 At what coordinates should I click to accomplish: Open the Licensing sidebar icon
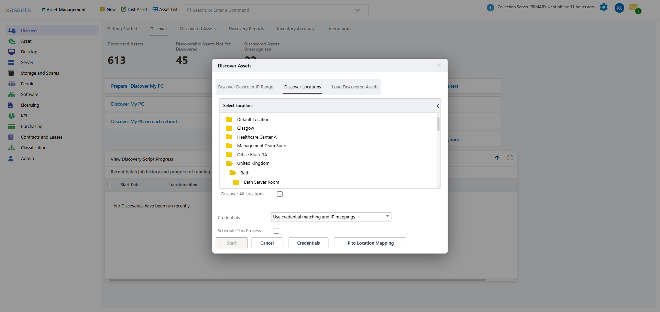coord(11,105)
